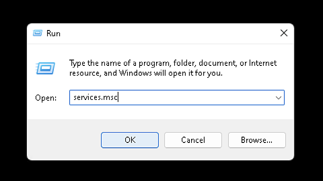
Task: Click the "services.msc" text in the Open field
Action: (93, 98)
